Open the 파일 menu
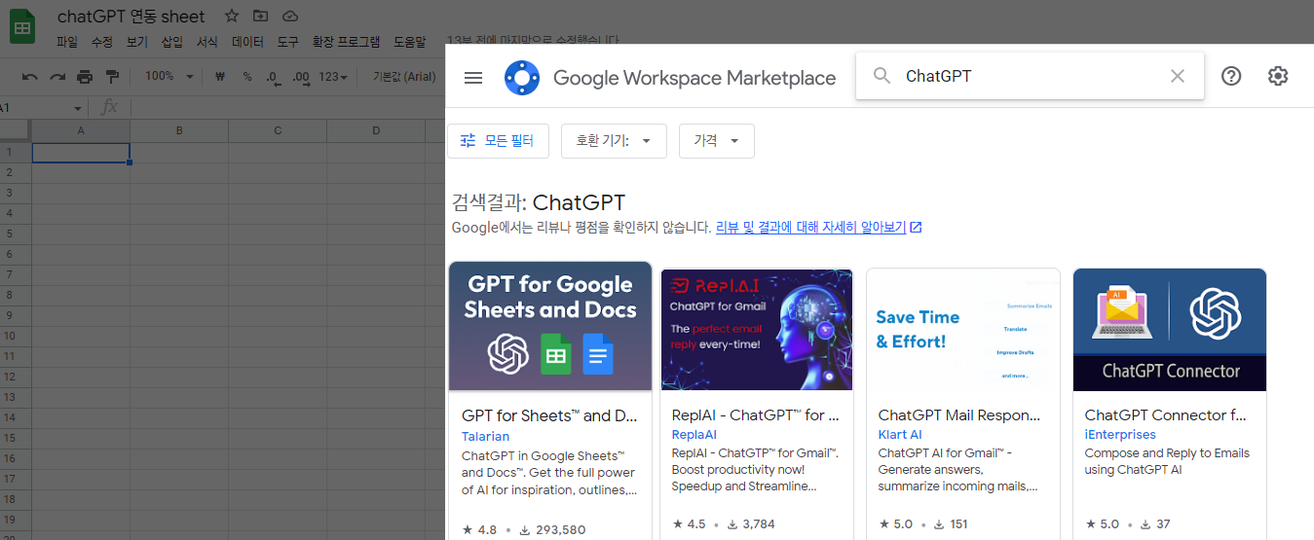Image resolution: width=1314 pixels, height=540 pixels. tap(66, 42)
